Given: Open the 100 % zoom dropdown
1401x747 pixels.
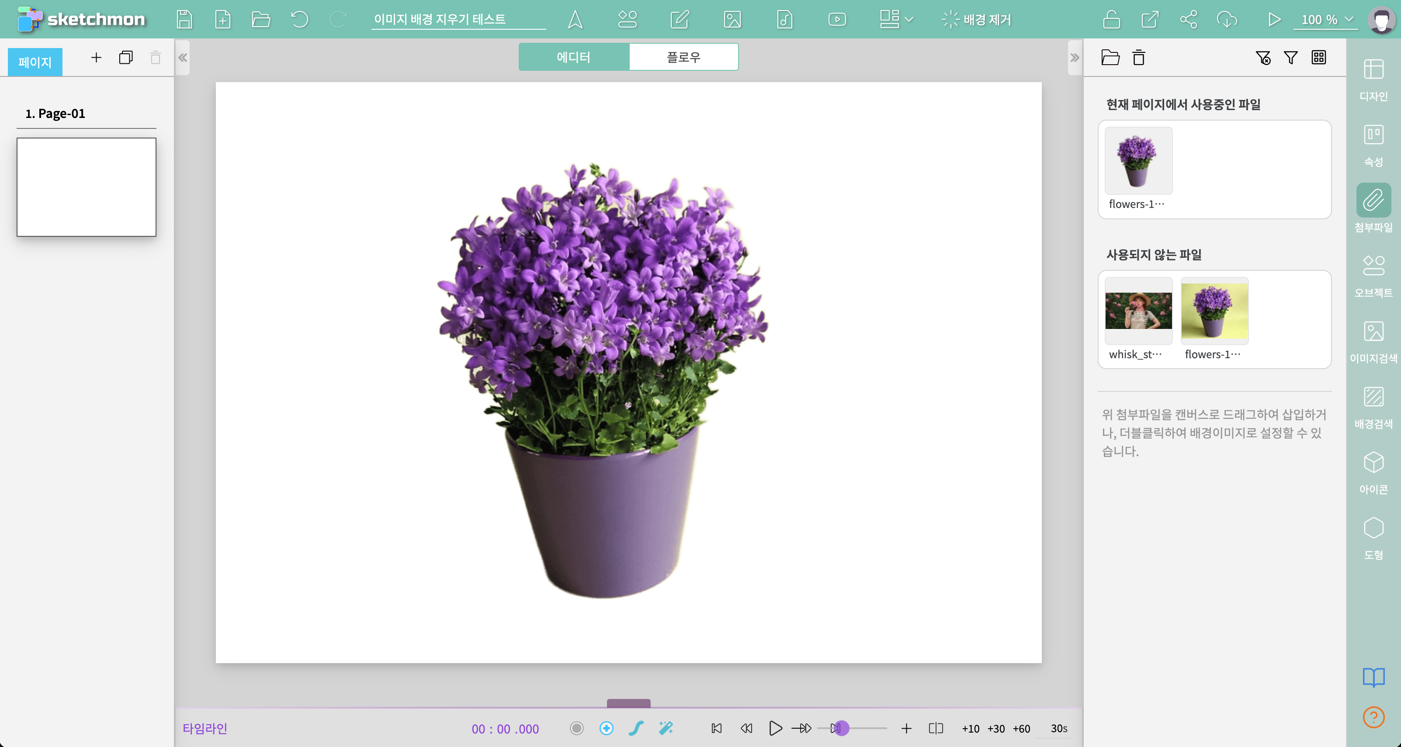Looking at the screenshot, I should click(1326, 20).
